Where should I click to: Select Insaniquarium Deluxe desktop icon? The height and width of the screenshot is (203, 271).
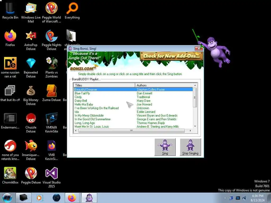pos(31,150)
